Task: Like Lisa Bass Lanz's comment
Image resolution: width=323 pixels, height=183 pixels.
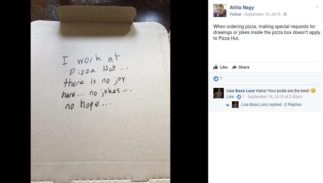Action: [230, 96]
